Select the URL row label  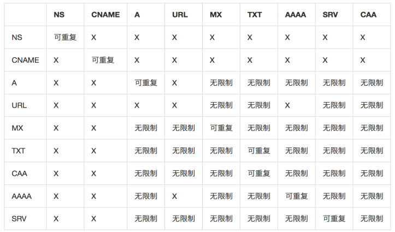[x=19, y=105]
